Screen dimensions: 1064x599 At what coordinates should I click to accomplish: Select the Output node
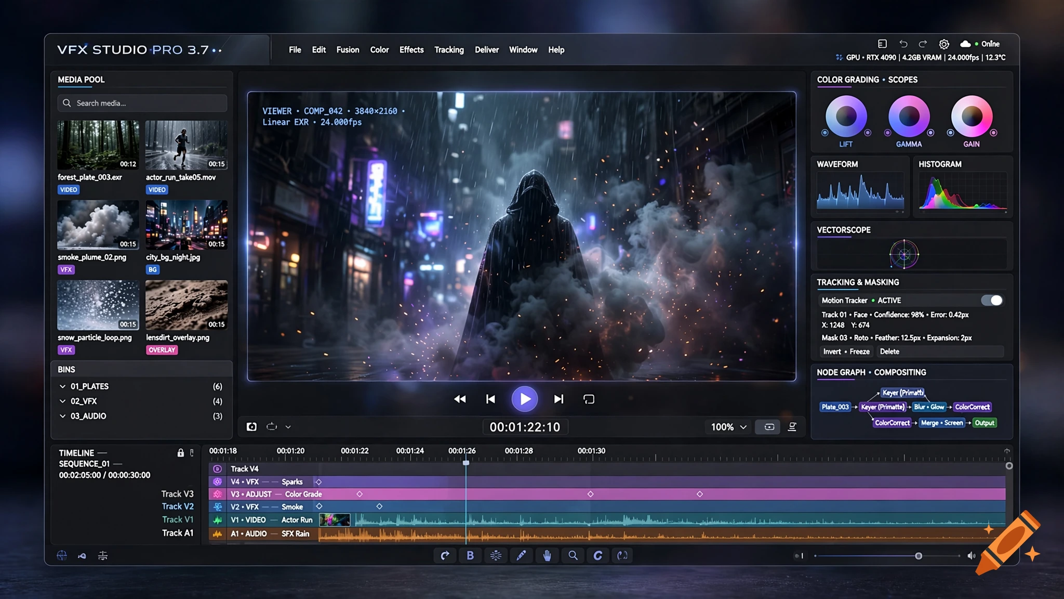point(985,423)
